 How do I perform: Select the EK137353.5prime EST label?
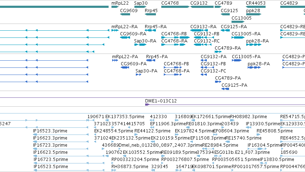[x=125, y=117]
